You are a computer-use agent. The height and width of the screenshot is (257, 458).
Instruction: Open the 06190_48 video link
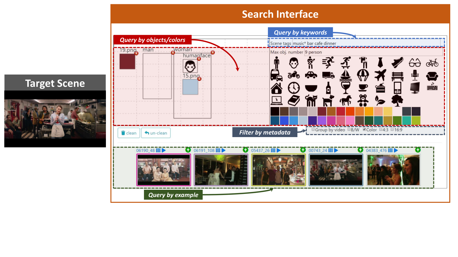[145, 150]
